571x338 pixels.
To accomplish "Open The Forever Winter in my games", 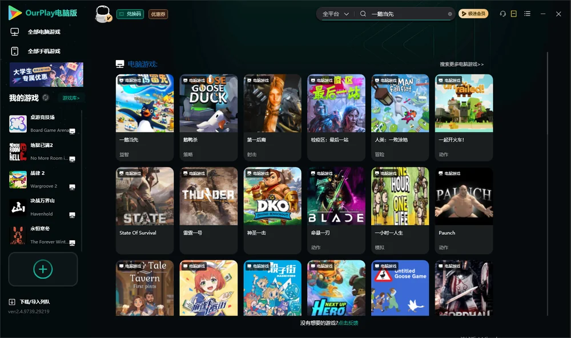I will coord(43,235).
